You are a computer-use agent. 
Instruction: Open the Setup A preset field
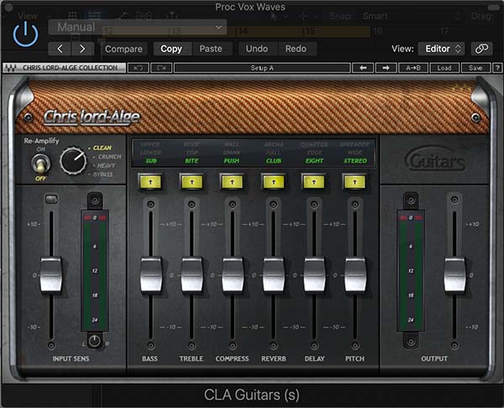point(262,68)
